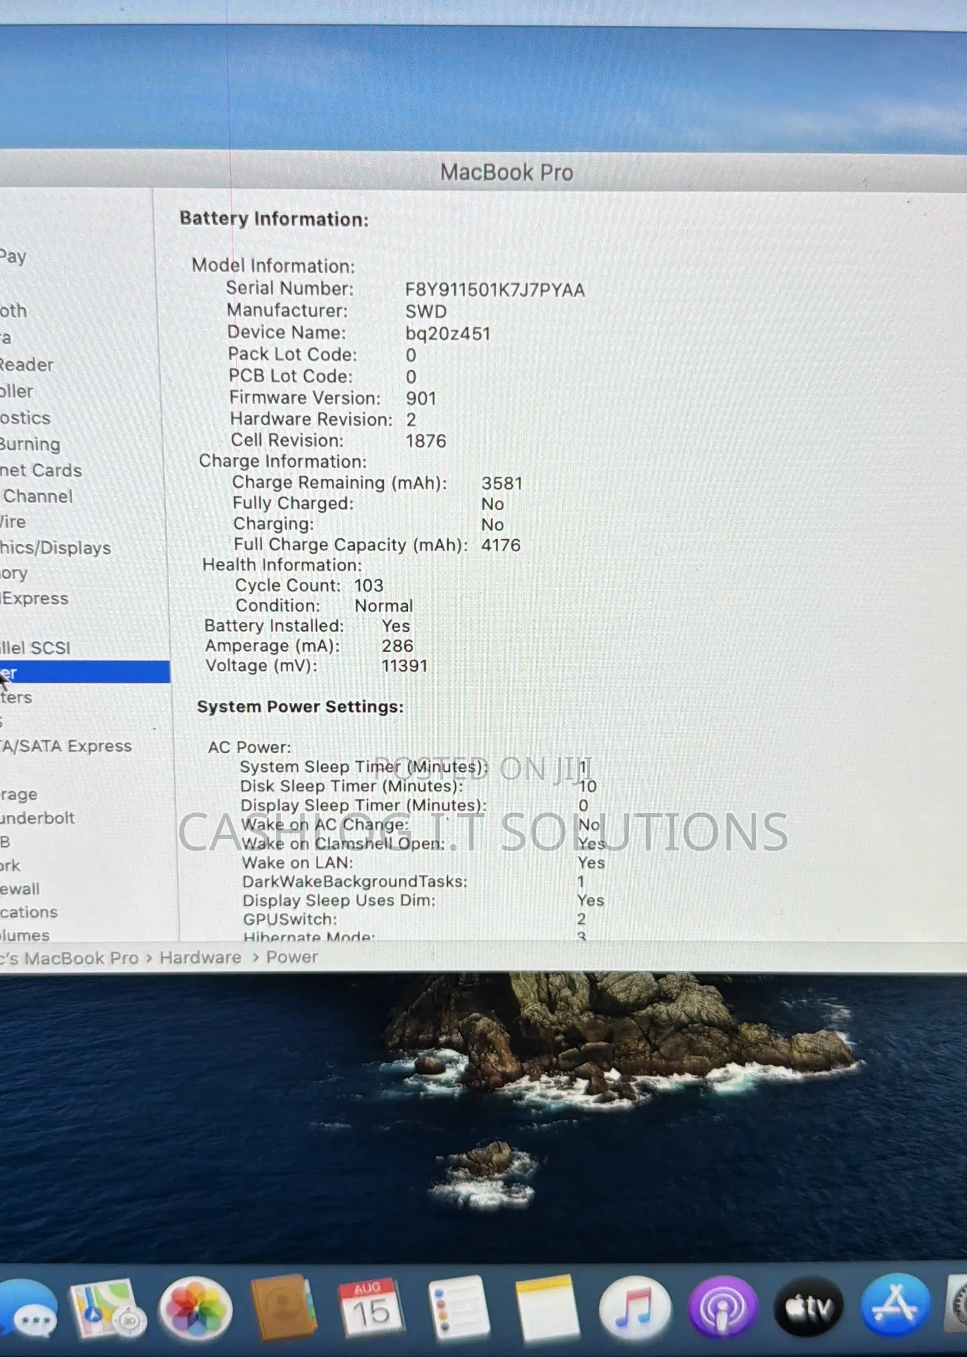Select Printers in the sidebar
967x1357 pixels.
[16, 698]
